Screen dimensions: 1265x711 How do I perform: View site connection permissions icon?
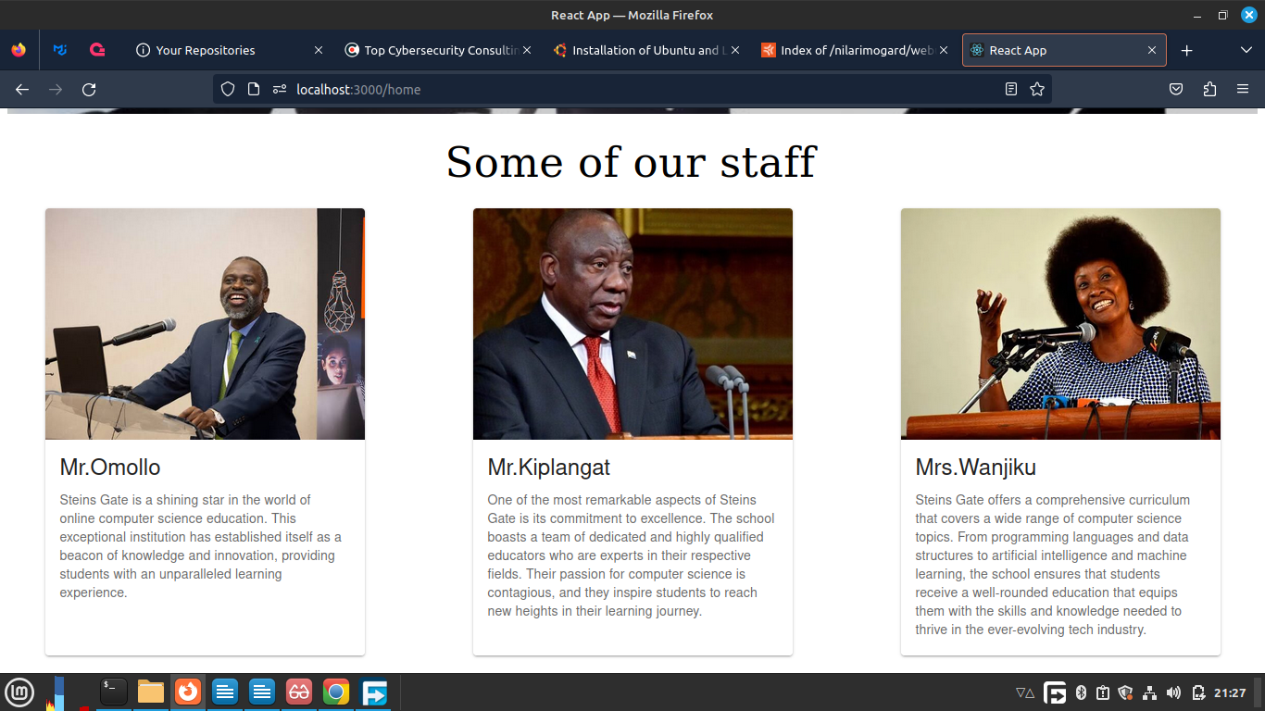point(279,89)
